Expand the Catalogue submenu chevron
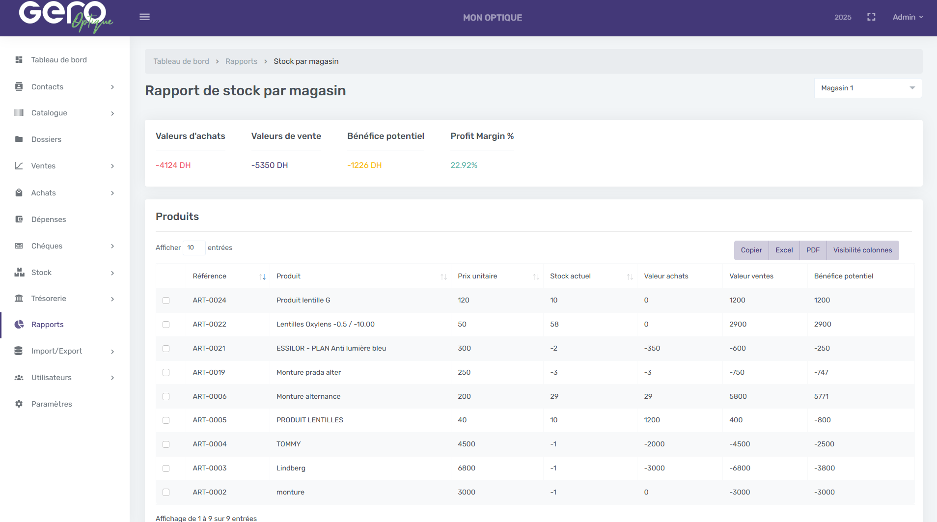This screenshot has height=522, width=937. 112,113
